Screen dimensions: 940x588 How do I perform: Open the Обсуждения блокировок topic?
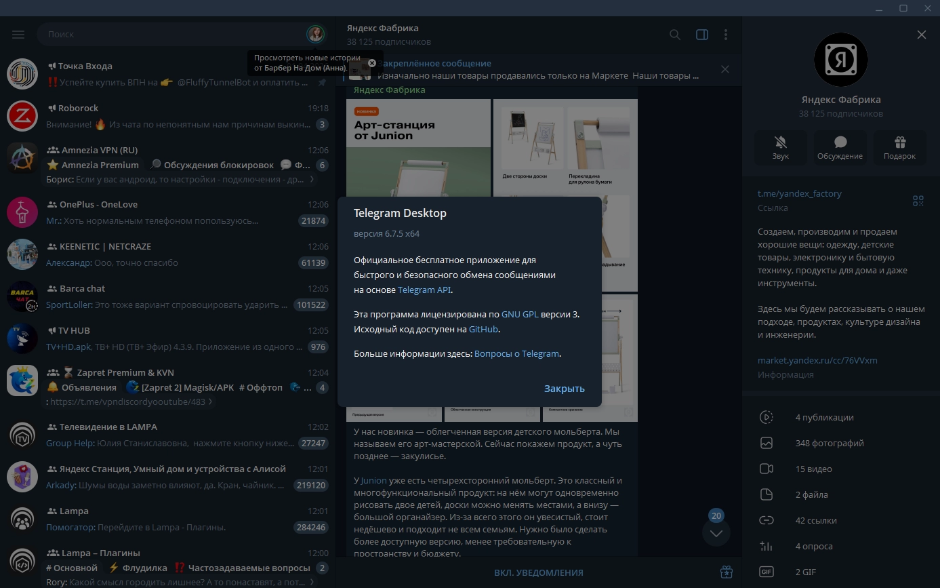click(212, 165)
